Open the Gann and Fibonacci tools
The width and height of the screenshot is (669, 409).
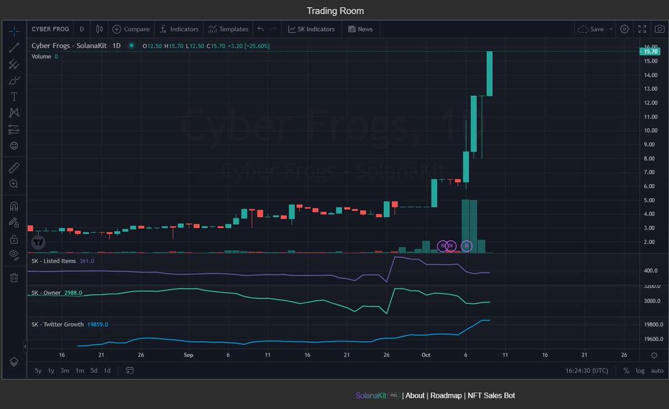(14, 64)
